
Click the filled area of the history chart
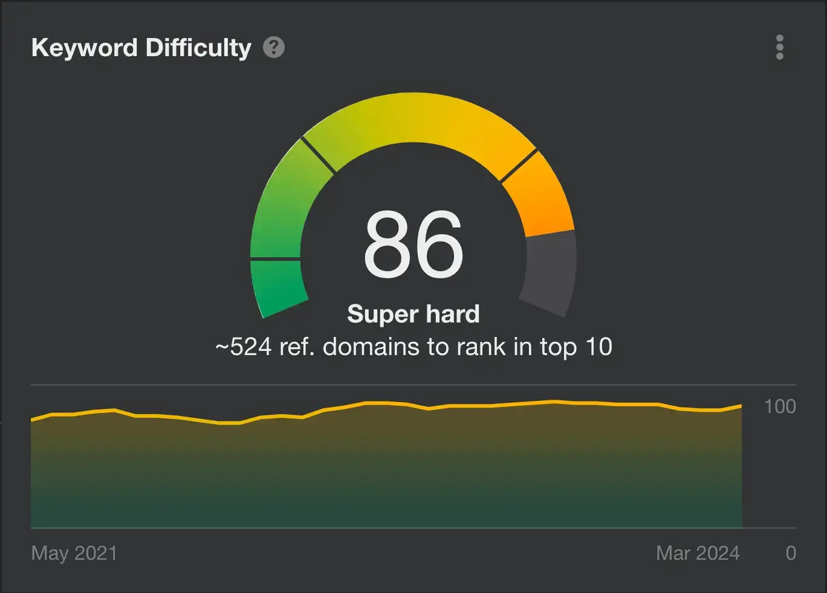point(387,471)
